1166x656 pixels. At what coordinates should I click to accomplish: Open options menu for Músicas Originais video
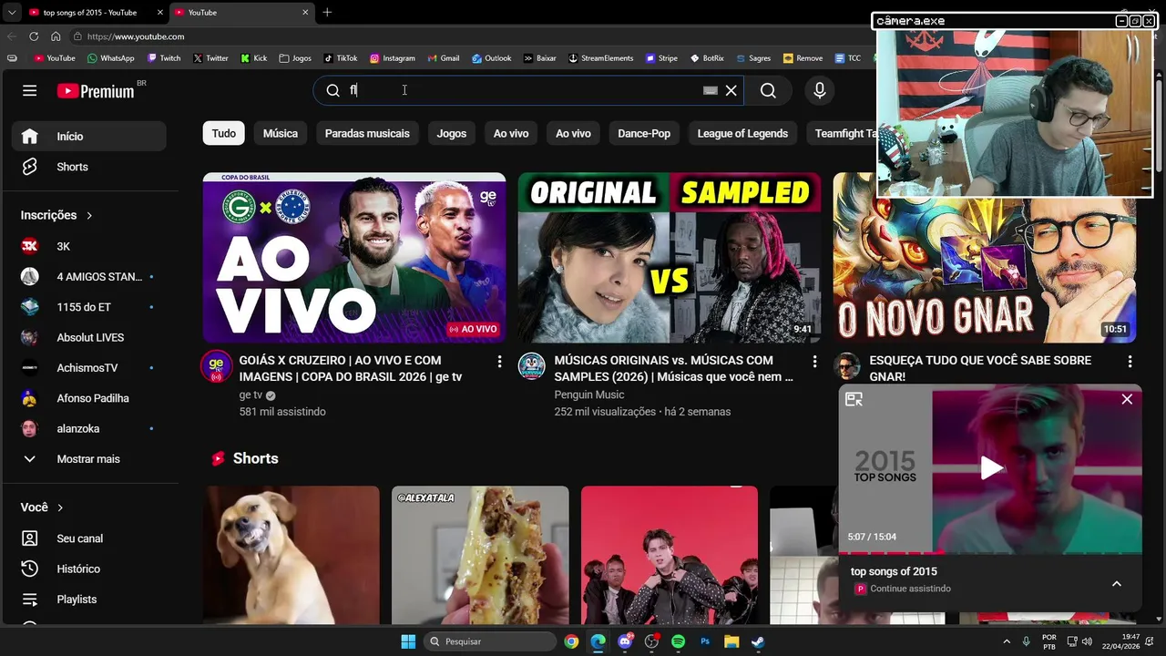pos(814,362)
